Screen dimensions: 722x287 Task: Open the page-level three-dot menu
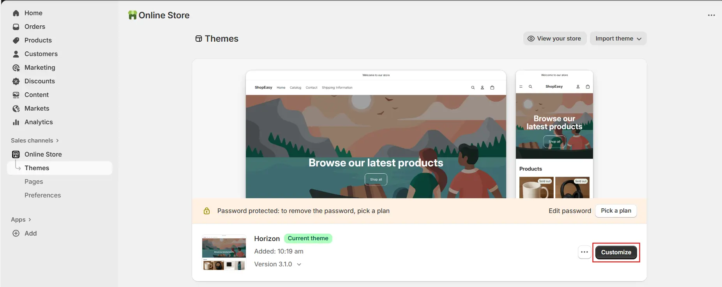pyautogui.click(x=711, y=15)
